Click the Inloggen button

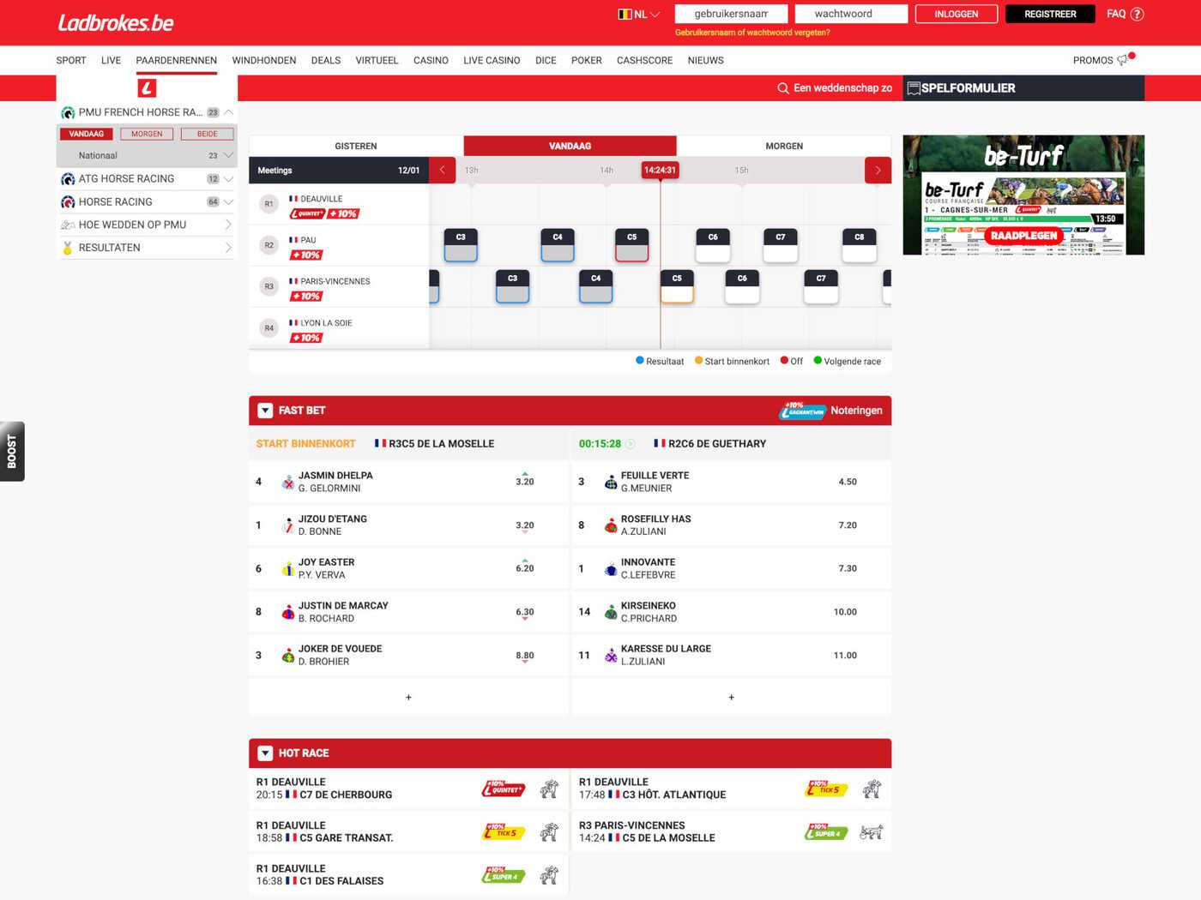[x=957, y=14]
